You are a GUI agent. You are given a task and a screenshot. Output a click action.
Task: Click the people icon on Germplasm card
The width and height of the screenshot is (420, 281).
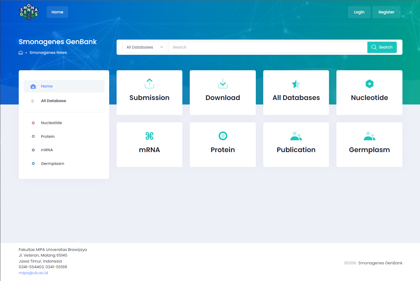click(x=369, y=136)
